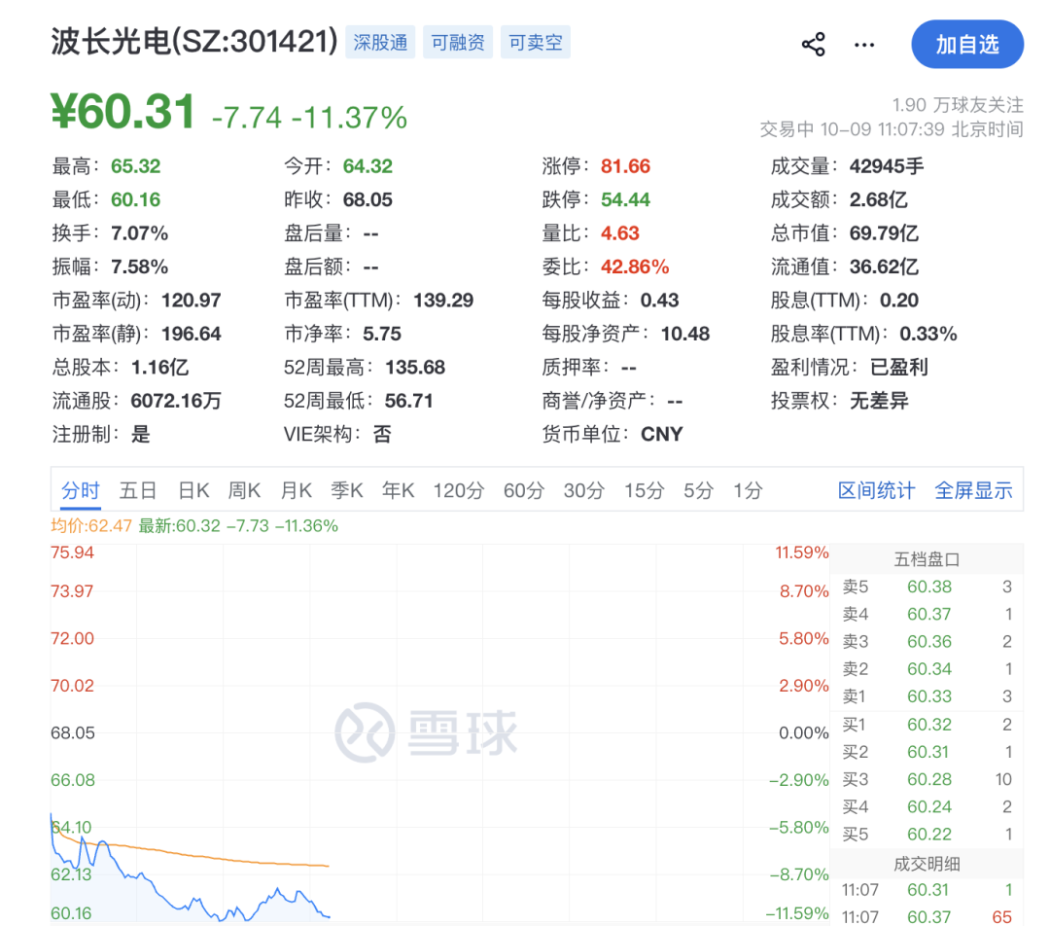
Task: Click the 买2 order row at 60.31
Action: tap(927, 753)
